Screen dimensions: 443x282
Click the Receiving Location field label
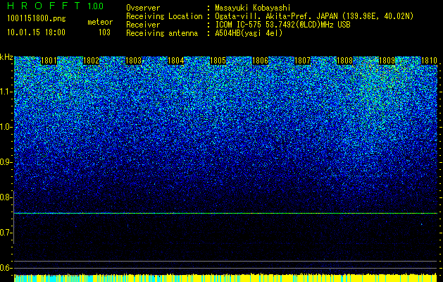[x=164, y=16]
